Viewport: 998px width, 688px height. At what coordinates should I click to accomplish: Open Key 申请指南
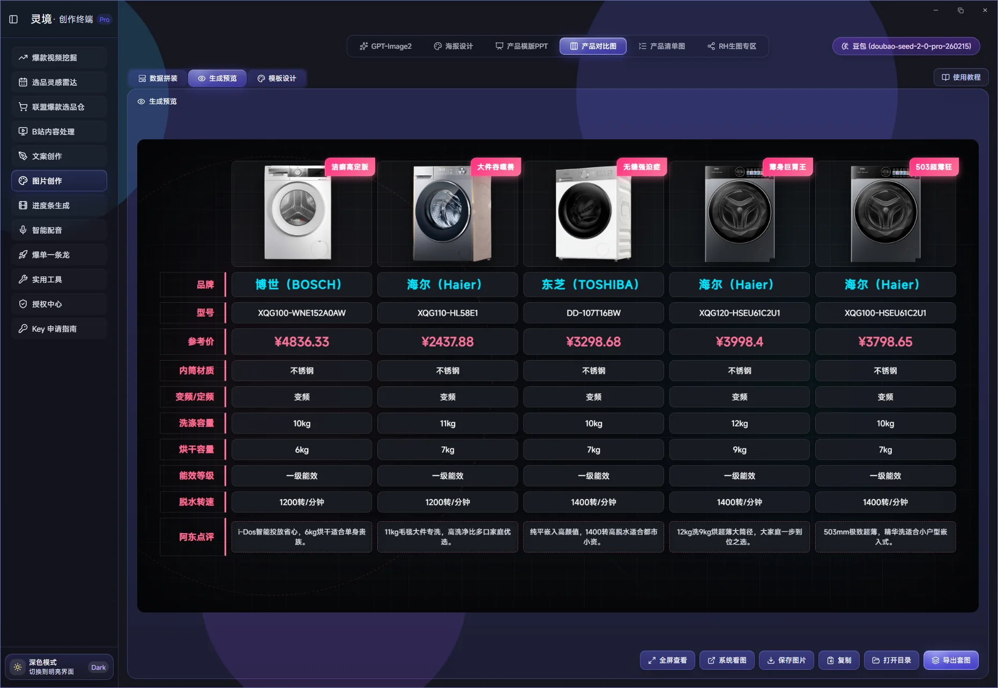click(x=59, y=328)
